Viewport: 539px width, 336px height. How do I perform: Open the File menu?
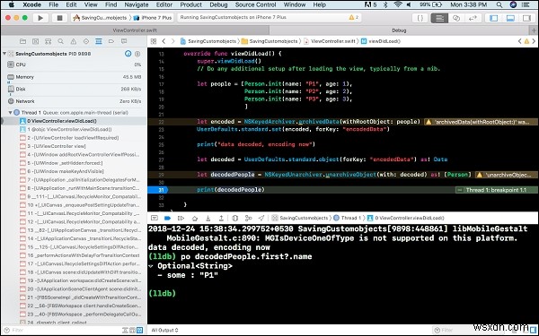coord(54,4)
